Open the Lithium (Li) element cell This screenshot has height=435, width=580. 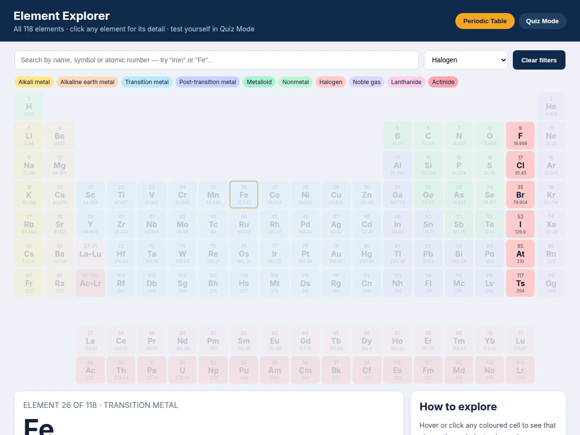click(29, 136)
